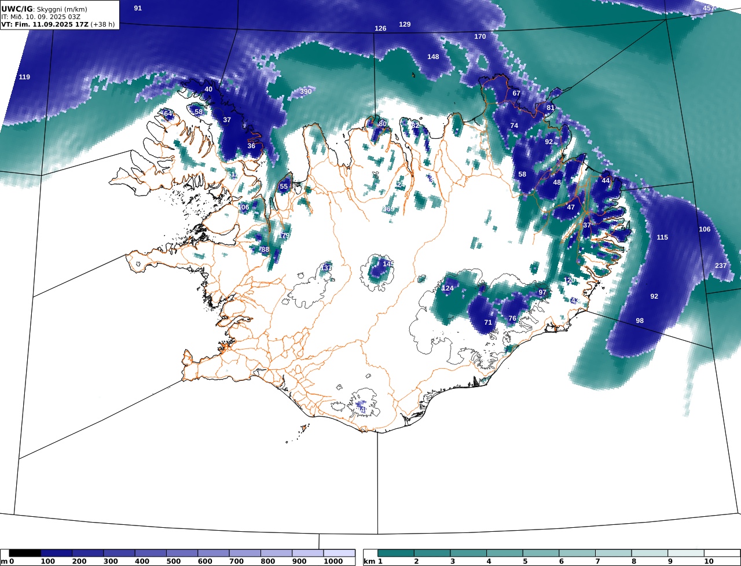This screenshot has height=566, width=741.
Task: Click the visibility value 74 on the map
Action: pyautogui.click(x=514, y=126)
